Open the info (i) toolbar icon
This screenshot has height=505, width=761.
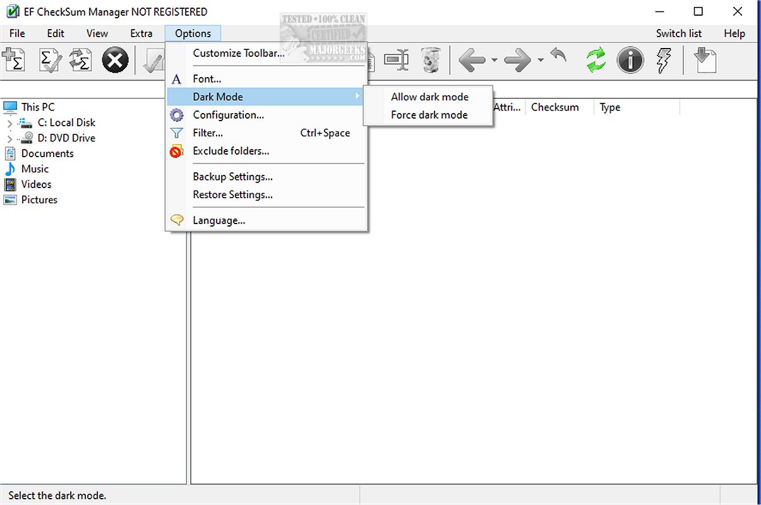click(x=630, y=61)
